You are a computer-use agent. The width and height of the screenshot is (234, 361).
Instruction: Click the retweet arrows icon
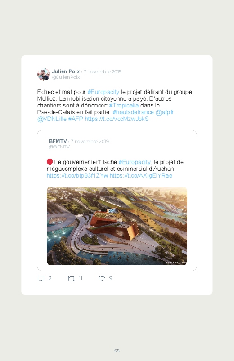pos(71,279)
